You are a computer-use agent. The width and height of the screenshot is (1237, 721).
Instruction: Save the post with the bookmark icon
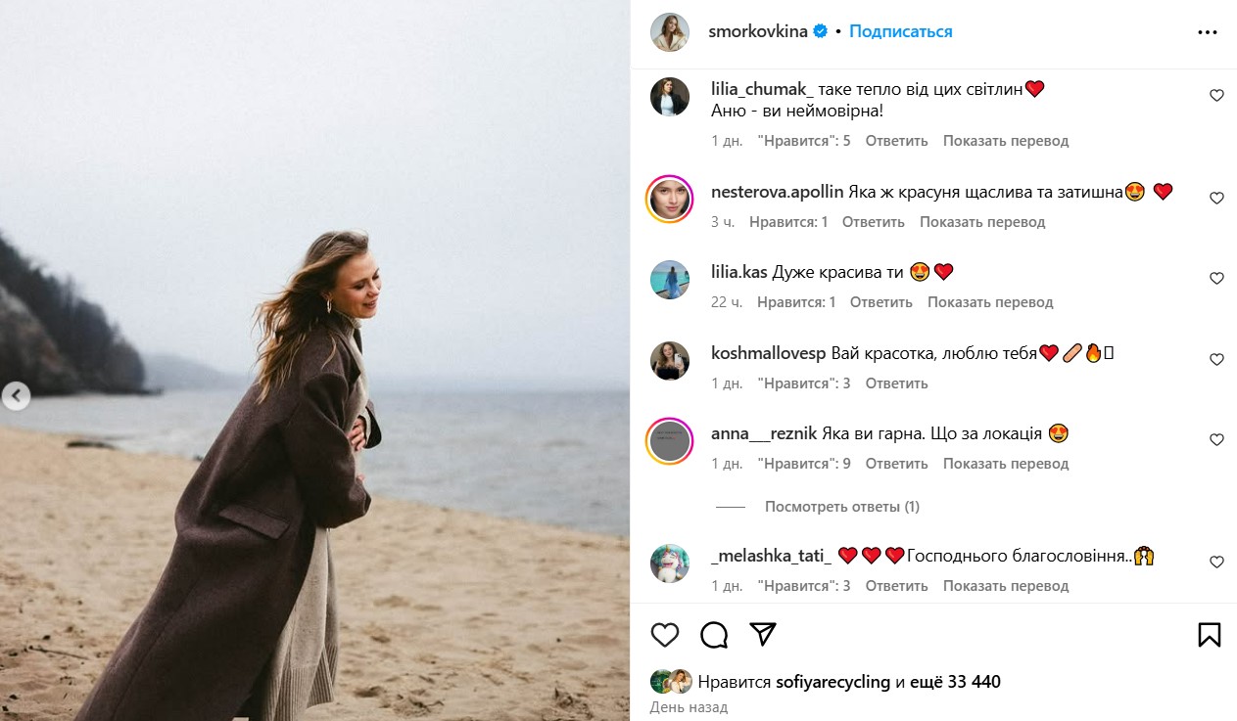point(1210,635)
